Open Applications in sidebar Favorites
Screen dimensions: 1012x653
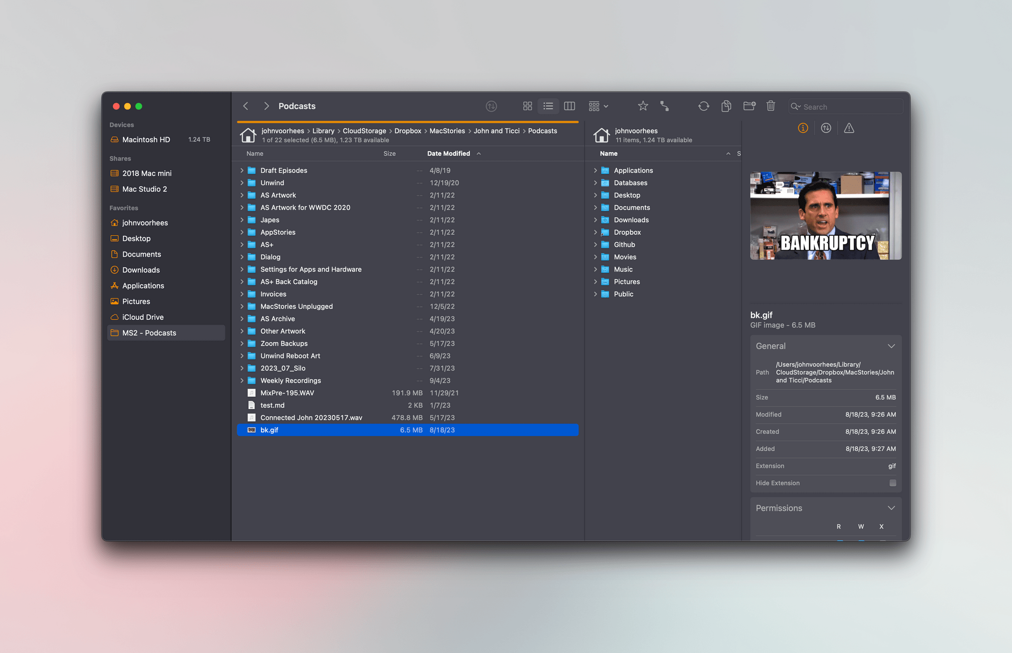[x=166, y=286]
